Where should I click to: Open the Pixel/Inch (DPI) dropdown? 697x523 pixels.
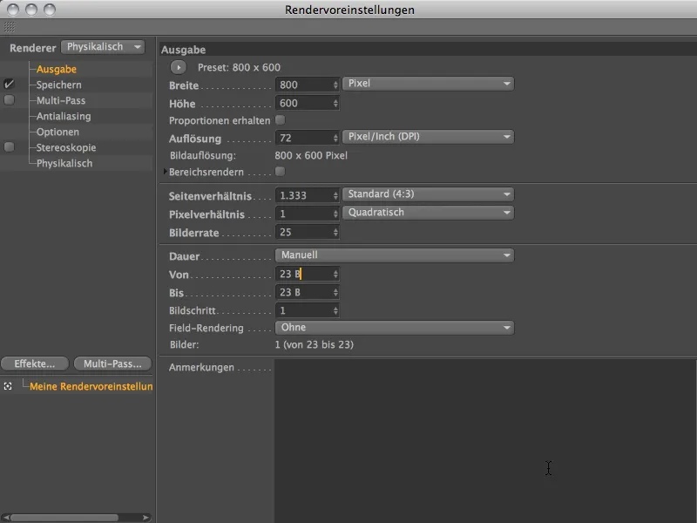click(x=428, y=137)
